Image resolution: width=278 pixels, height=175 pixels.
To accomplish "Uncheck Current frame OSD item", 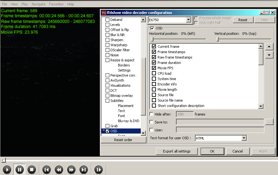I will tap(154, 46).
